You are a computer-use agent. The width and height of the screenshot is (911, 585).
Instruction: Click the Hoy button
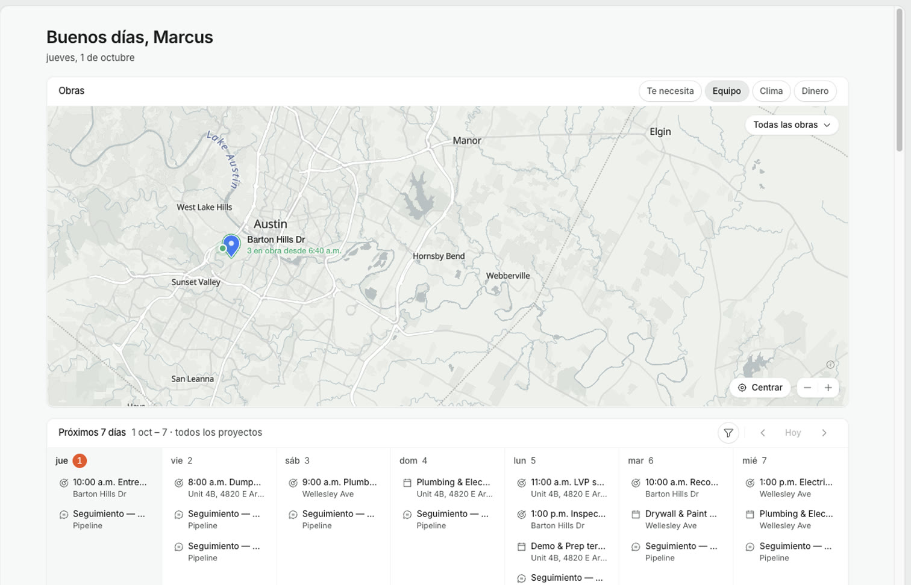[793, 433]
